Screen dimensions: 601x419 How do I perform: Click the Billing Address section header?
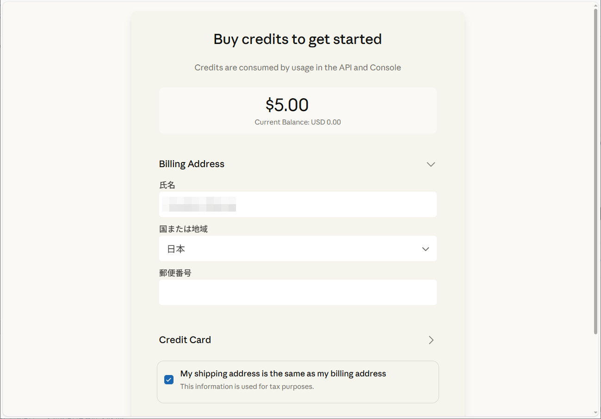(x=192, y=164)
